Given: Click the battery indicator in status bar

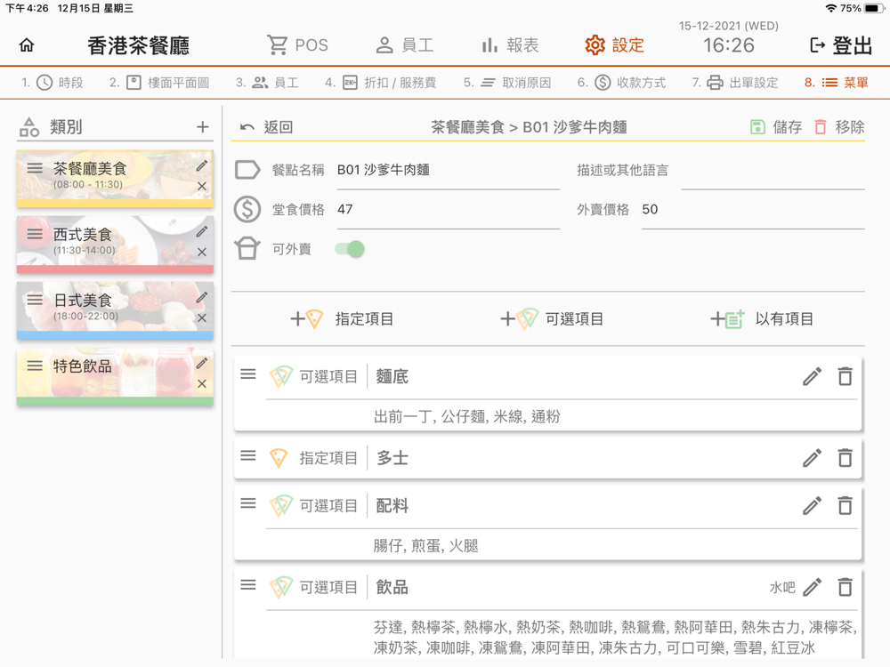Looking at the screenshot, I should click(873, 9).
